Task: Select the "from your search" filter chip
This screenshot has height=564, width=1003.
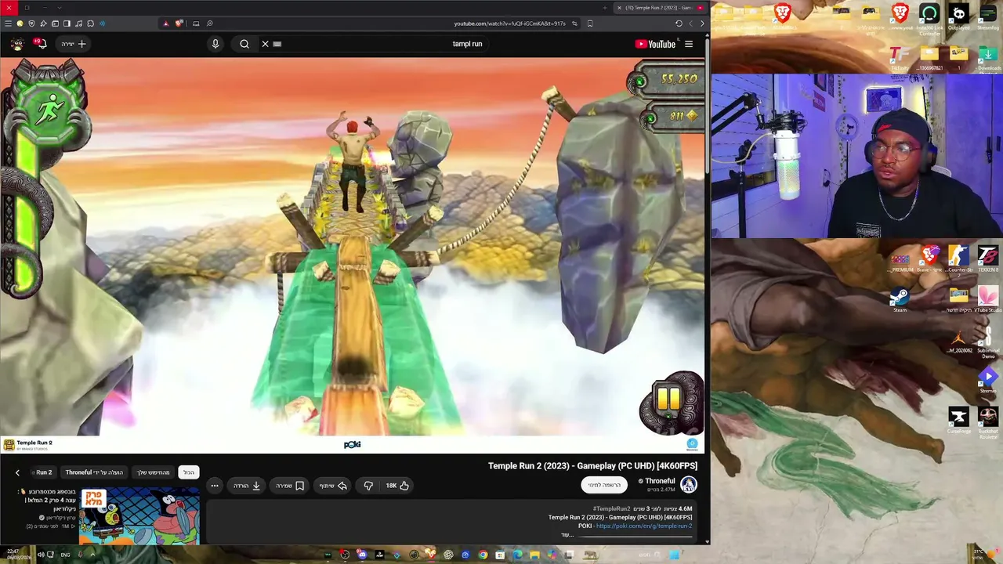Action: tap(154, 472)
